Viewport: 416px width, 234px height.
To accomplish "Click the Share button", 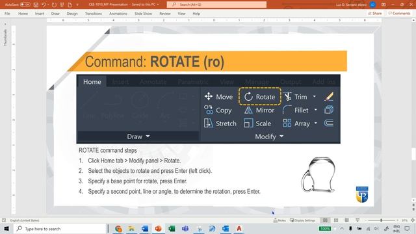I will [x=375, y=13].
